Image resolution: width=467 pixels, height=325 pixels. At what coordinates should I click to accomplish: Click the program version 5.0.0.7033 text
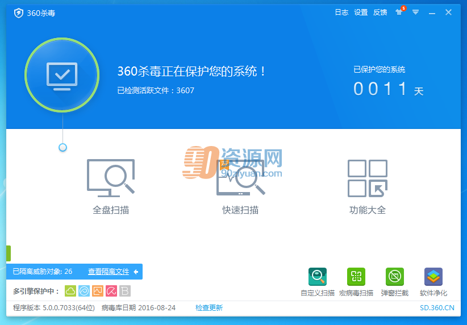(54, 308)
